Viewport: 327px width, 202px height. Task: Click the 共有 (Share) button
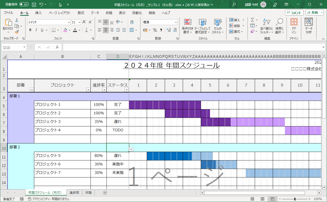(x=314, y=13)
